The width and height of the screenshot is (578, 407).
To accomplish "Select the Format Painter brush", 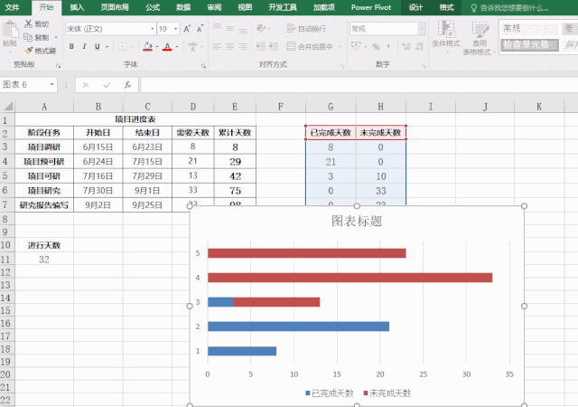I will click(x=28, y=51).
